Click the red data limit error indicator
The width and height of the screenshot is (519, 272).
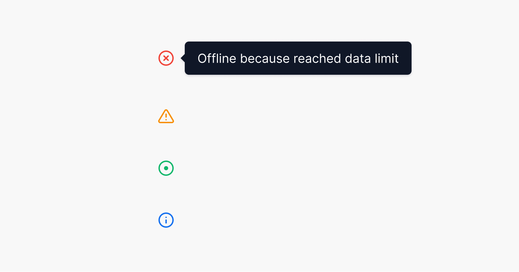(x=166, y=58)
